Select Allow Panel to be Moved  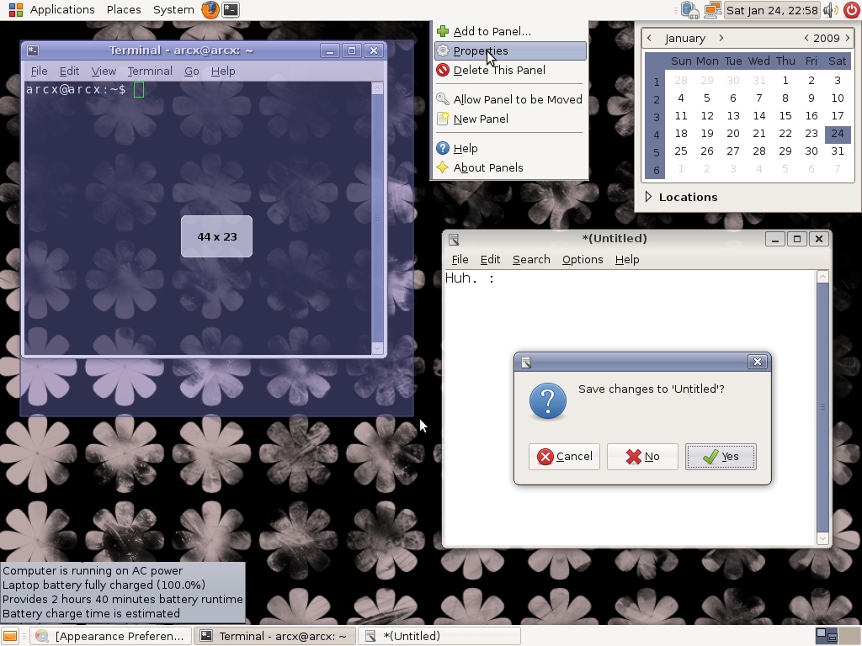point(511,99)
